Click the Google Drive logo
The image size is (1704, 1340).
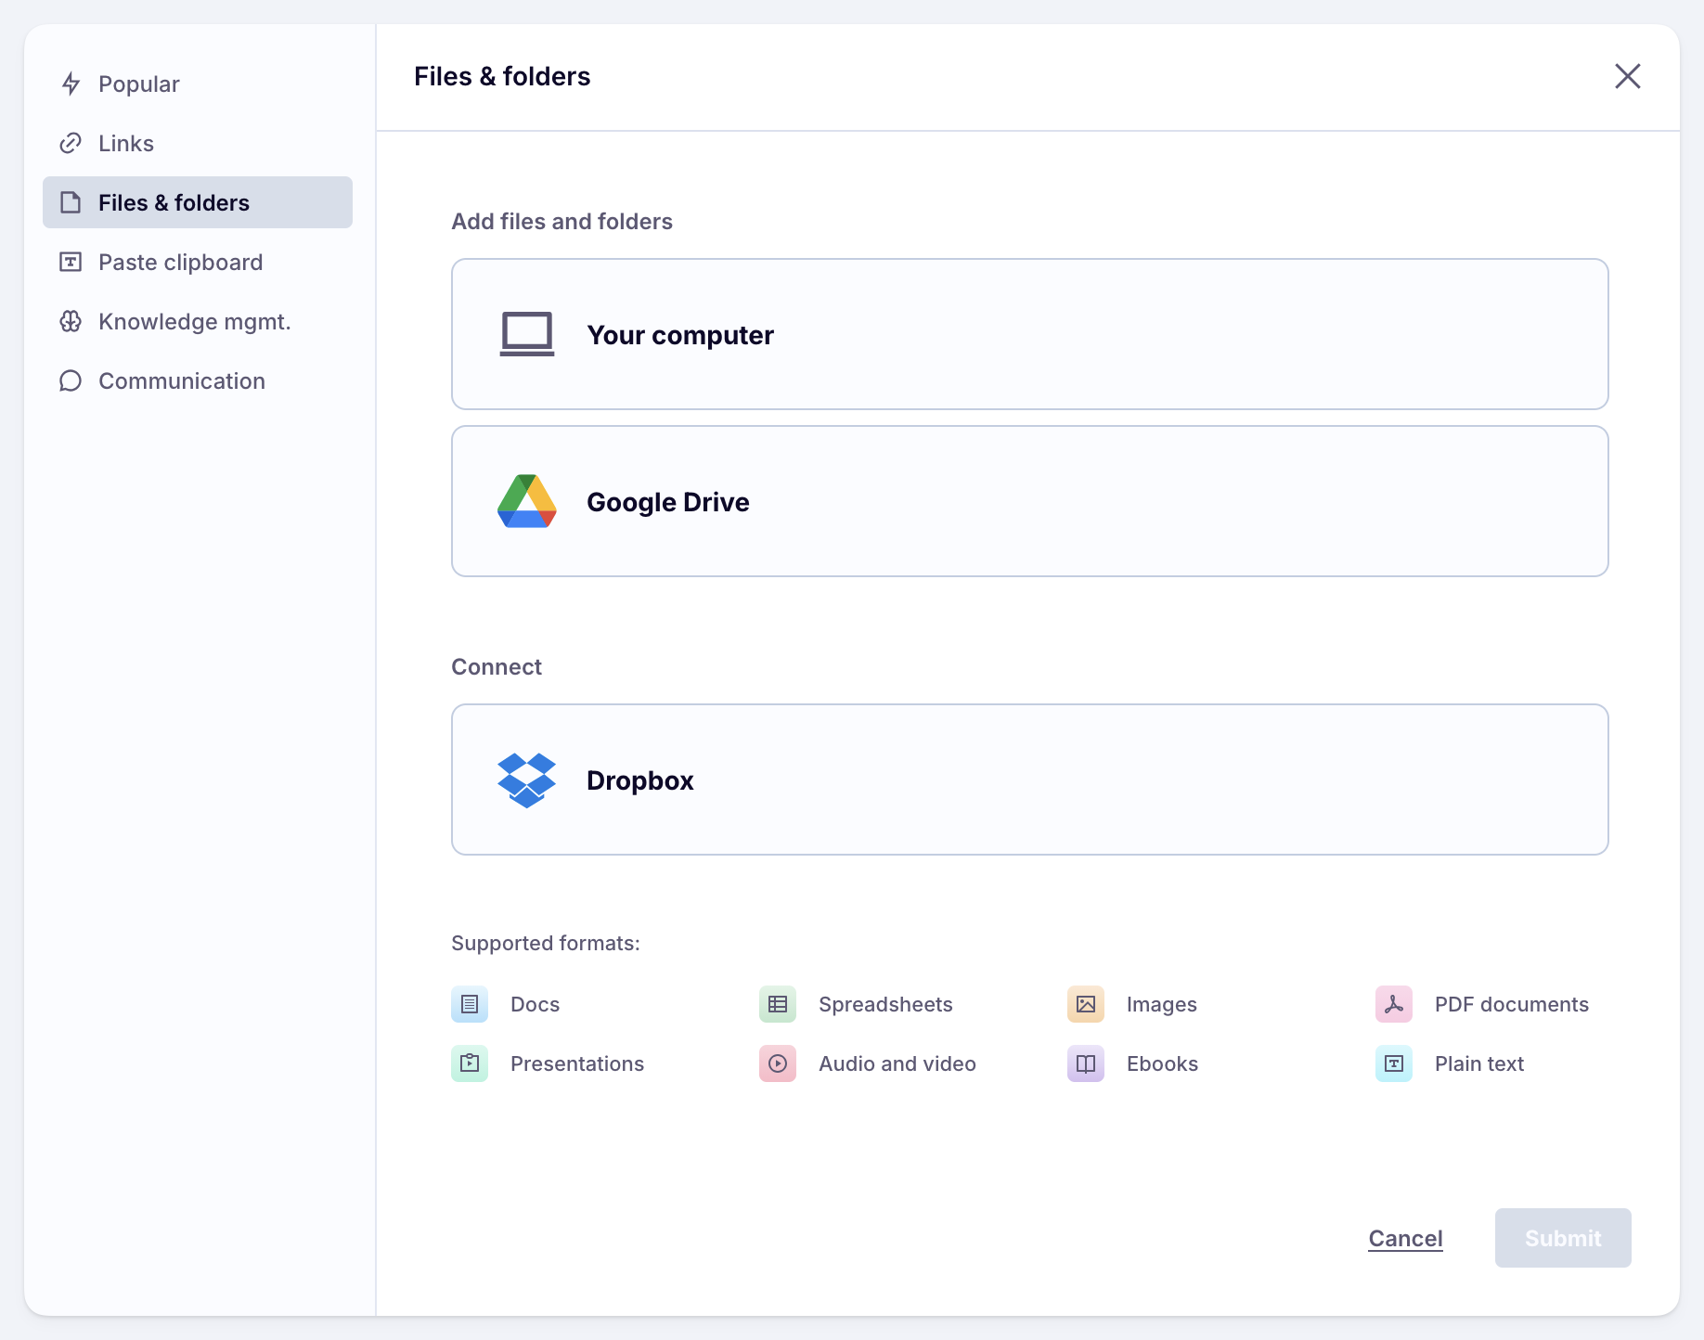pos(526,502)
